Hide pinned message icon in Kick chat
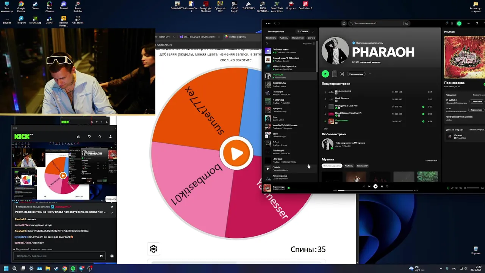Image resolution: width=485 pixels, height=273 pixels. (x=112, y=207)
